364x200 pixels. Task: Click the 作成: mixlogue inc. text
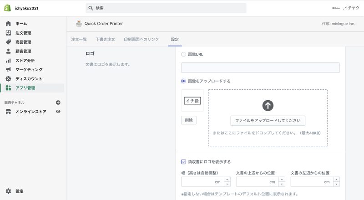click(x=338, y=24)
